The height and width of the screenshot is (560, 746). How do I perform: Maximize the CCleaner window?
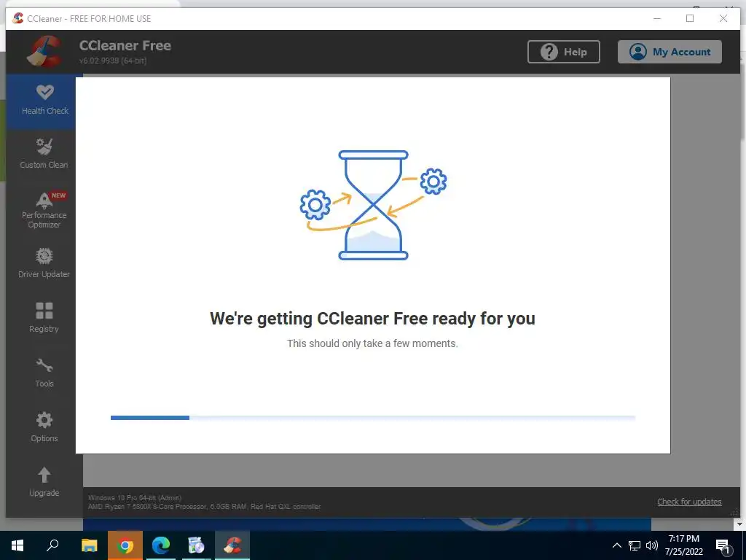pyautogui.click(x=690, y=18)
